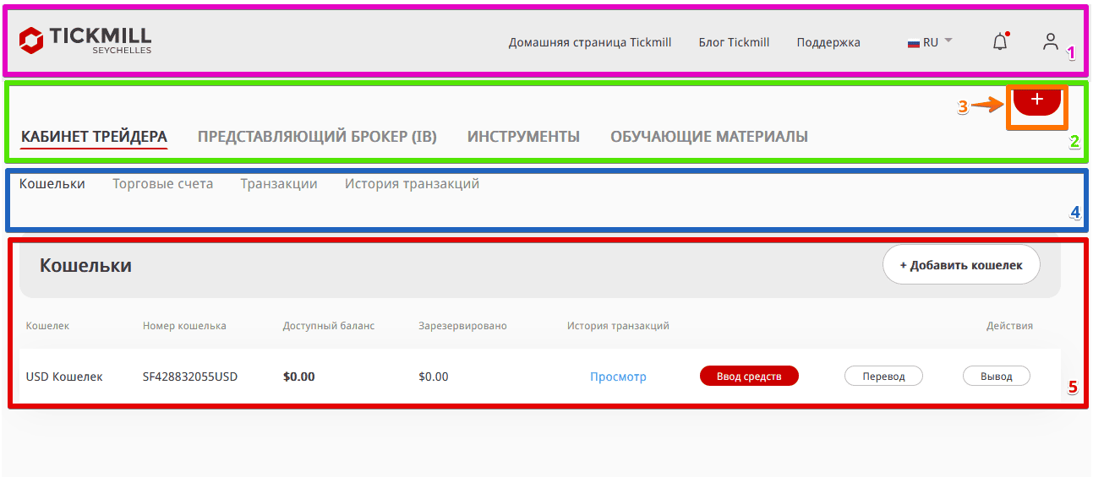Click the Зарезервировано $0.00 value
1093x477 pixels.
[x=434, y=377]
